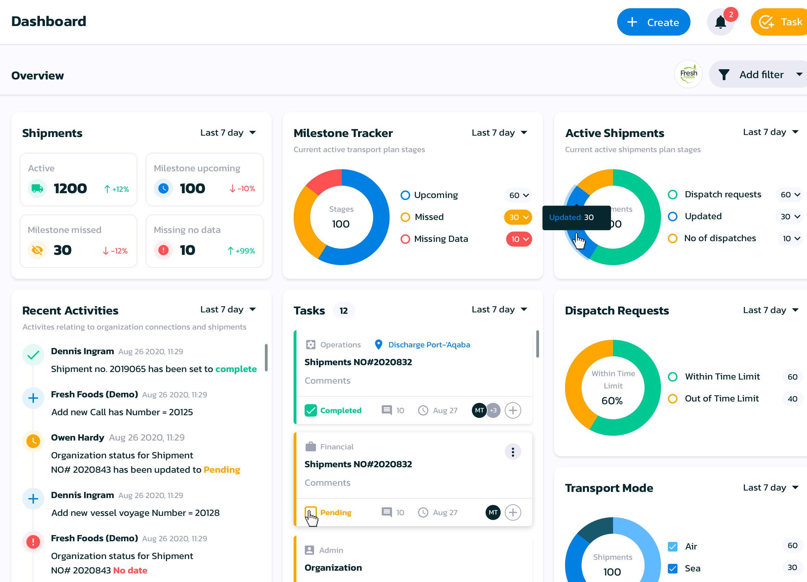Open the notifications bell icon
Viewport: 807px width, 582px height.
(720, 22)
